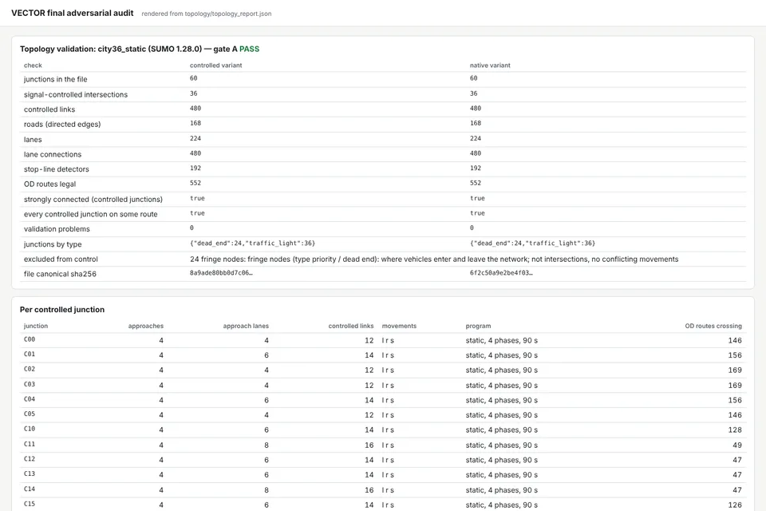The width and height of the screenshot is (766, 511).
Task: Click the "approach lanes" column header
Action: click(x=246, y=326)
